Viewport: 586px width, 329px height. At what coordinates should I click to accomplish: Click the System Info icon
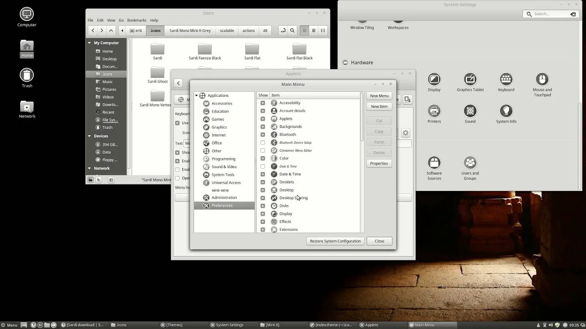506,111
